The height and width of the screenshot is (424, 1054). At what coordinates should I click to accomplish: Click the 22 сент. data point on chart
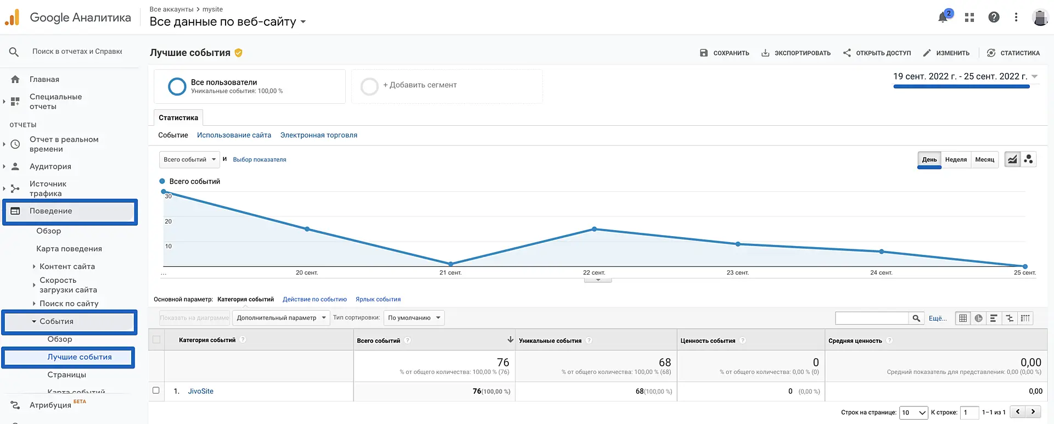[594, 229]
